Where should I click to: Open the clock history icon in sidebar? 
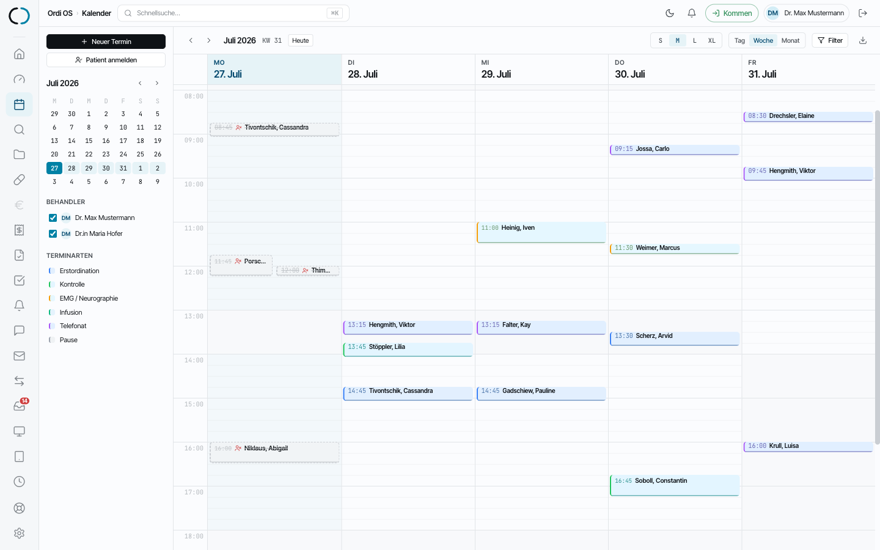[19, 482]
